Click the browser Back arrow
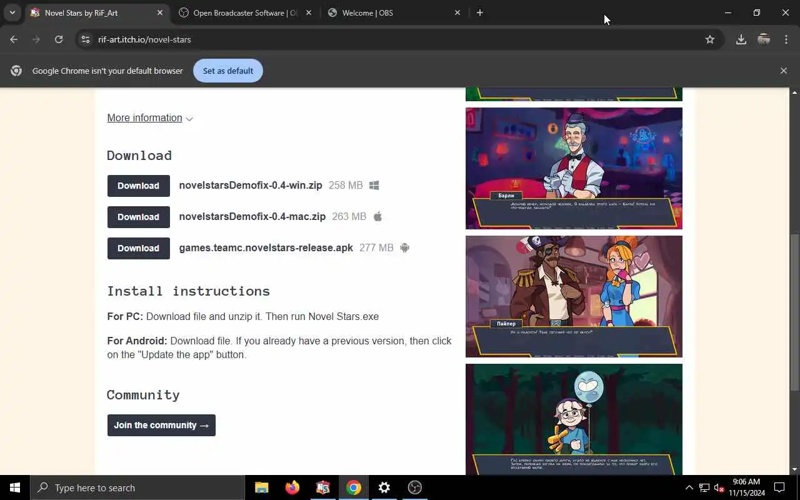Screen dimensions: 800x500 [x=14, y=39]
